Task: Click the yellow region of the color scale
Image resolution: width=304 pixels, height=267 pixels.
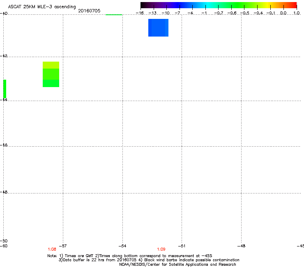Action: point(267,5)
